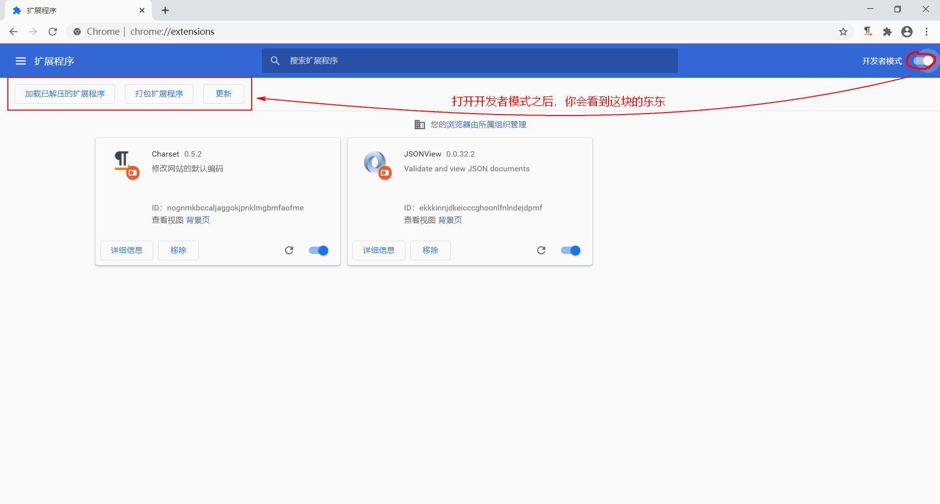Open Charset 背景页 link
Viewport: 940px width, 504px height.
198,220
